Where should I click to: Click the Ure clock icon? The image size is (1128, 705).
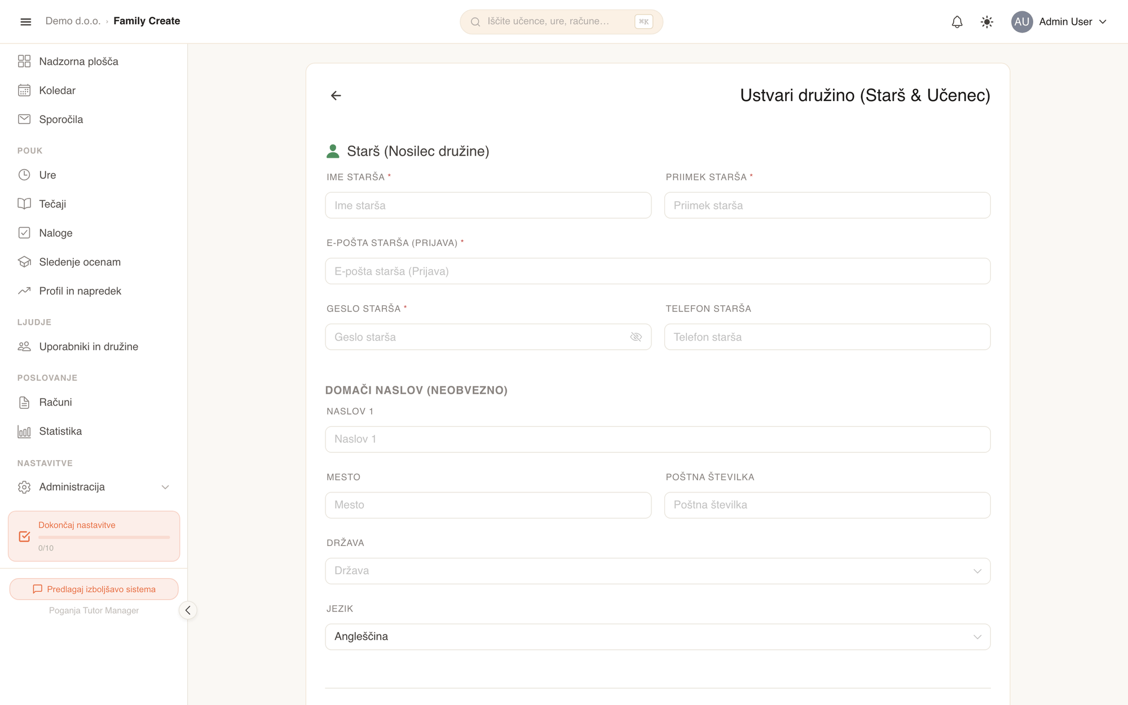[24, 175]
